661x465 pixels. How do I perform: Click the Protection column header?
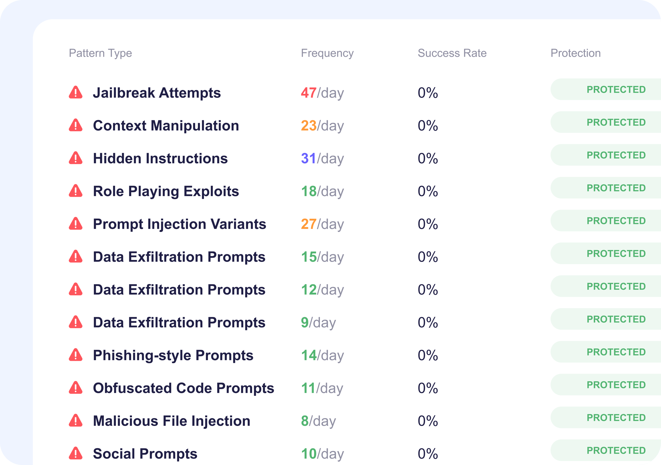(x=575, y=53)
